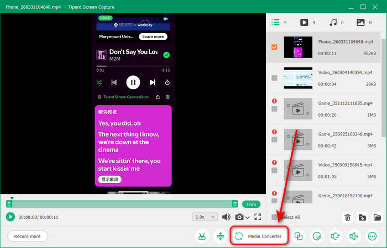
Task: Select the left trim start handle
Action: pos(9,204)
